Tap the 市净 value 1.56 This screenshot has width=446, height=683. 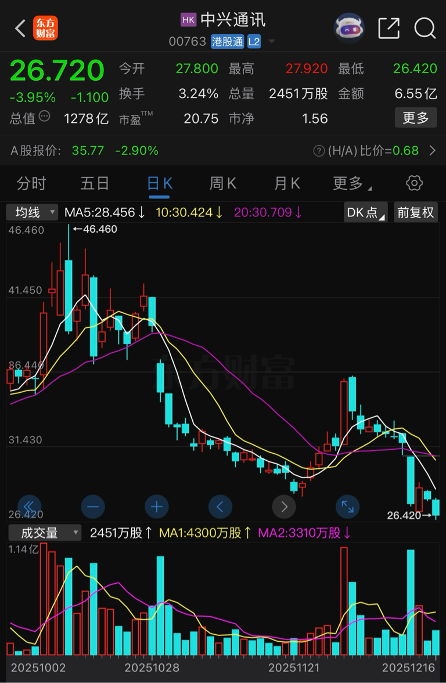click(315, 118)
